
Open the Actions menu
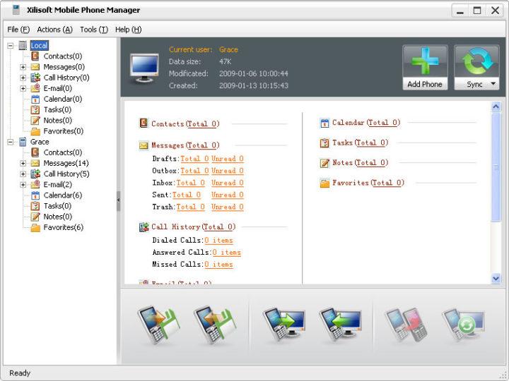tap(54, 30)
